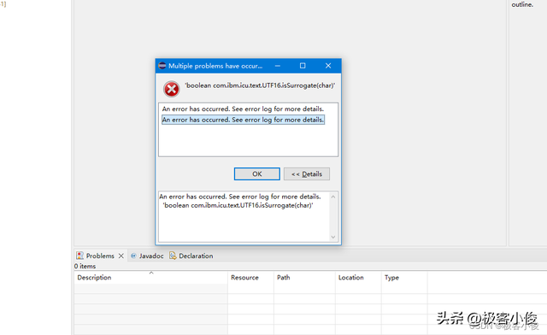
Task: Collapse the Details section of the dialog
Action: (x=307, y=173)
